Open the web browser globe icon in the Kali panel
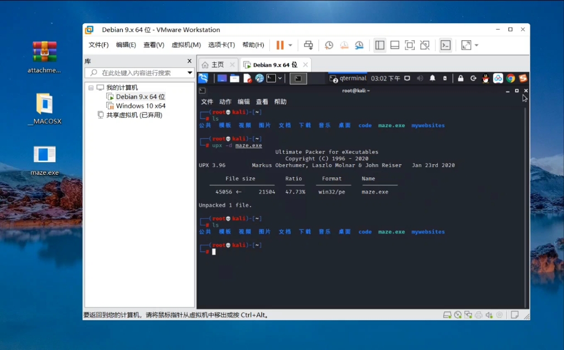The image size is (564, 350). point(259,78)
